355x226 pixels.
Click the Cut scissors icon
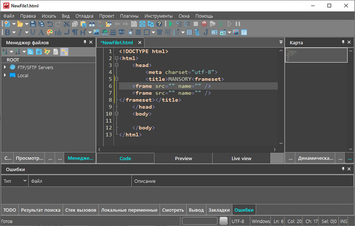coord(67,24)
